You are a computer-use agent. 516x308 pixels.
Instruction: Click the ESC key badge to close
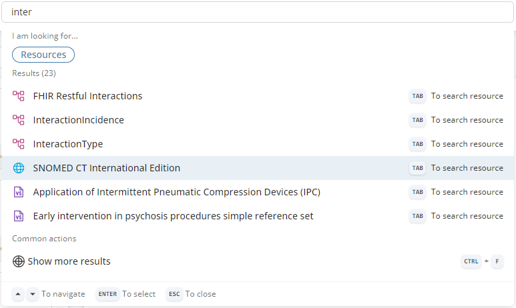(174, 294)
